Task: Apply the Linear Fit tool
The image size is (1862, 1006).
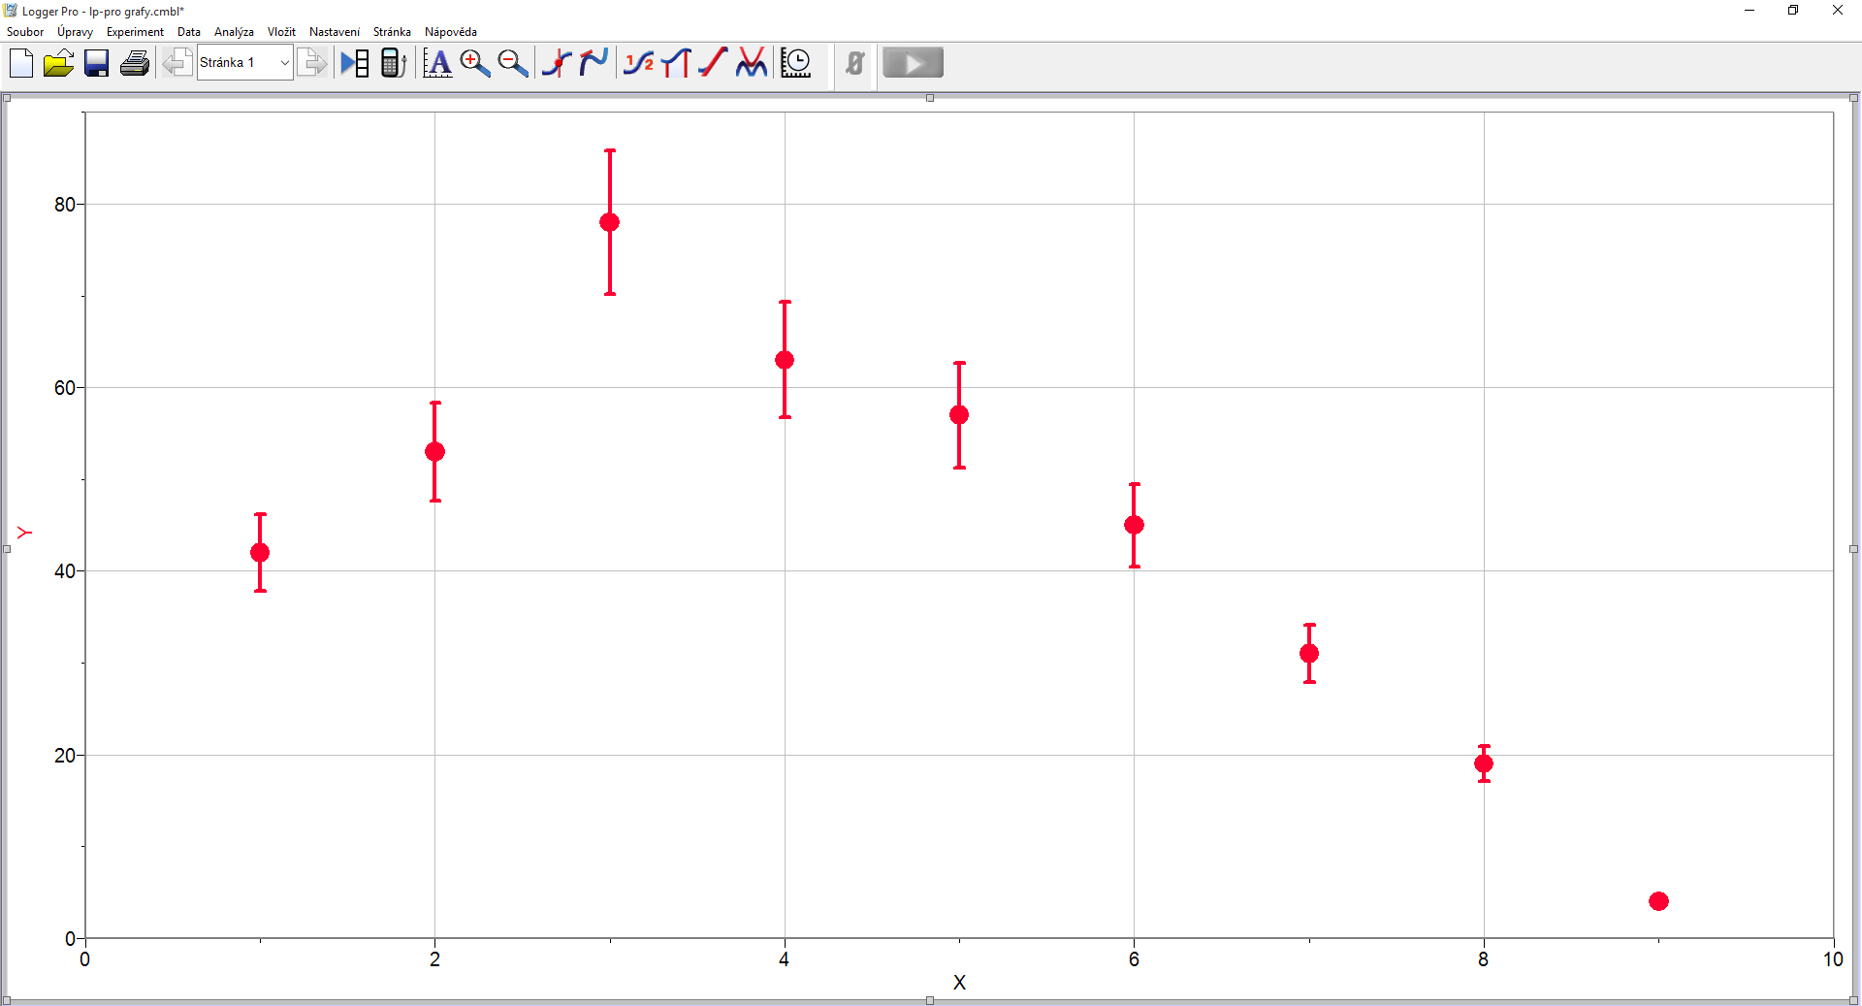Action: [x=713, y=63]
